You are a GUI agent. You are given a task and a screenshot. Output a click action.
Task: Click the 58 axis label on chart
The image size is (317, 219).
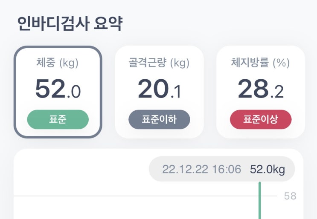[x=290, y=196]
